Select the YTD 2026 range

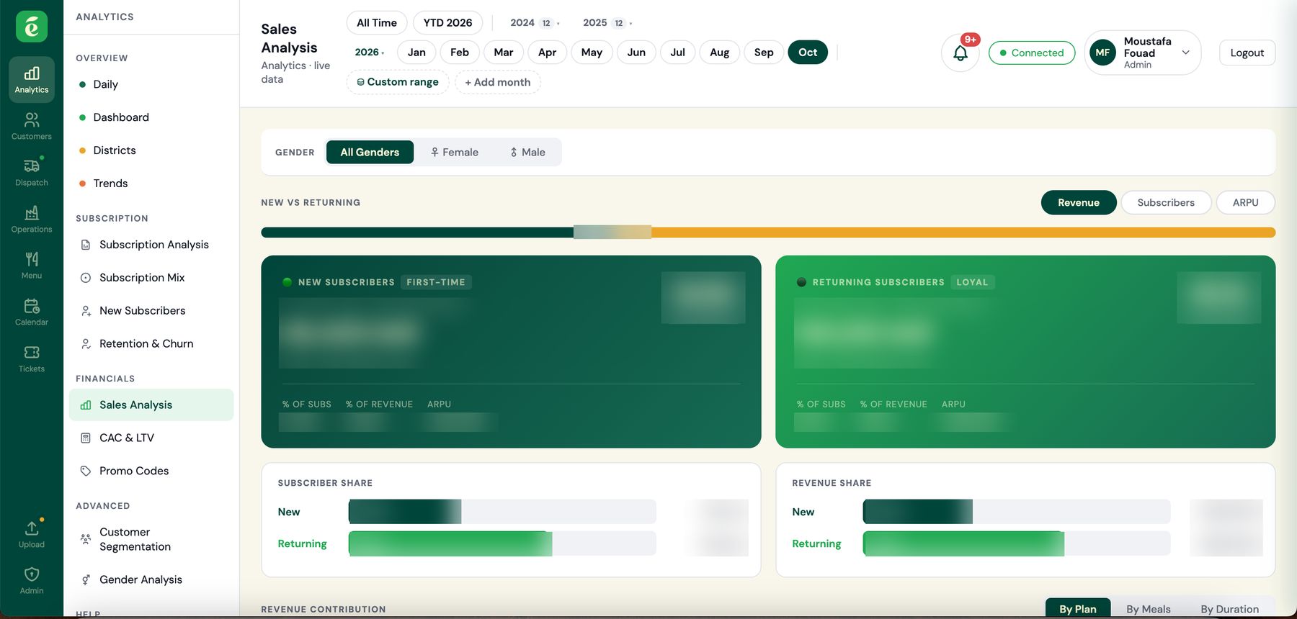[447, 23]
